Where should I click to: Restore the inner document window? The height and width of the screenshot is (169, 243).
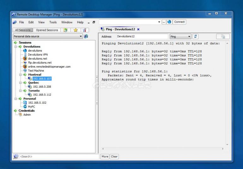(94, 22)
